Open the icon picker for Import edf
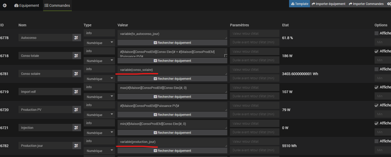Screen dimensions: 391x157 (76, 92)
